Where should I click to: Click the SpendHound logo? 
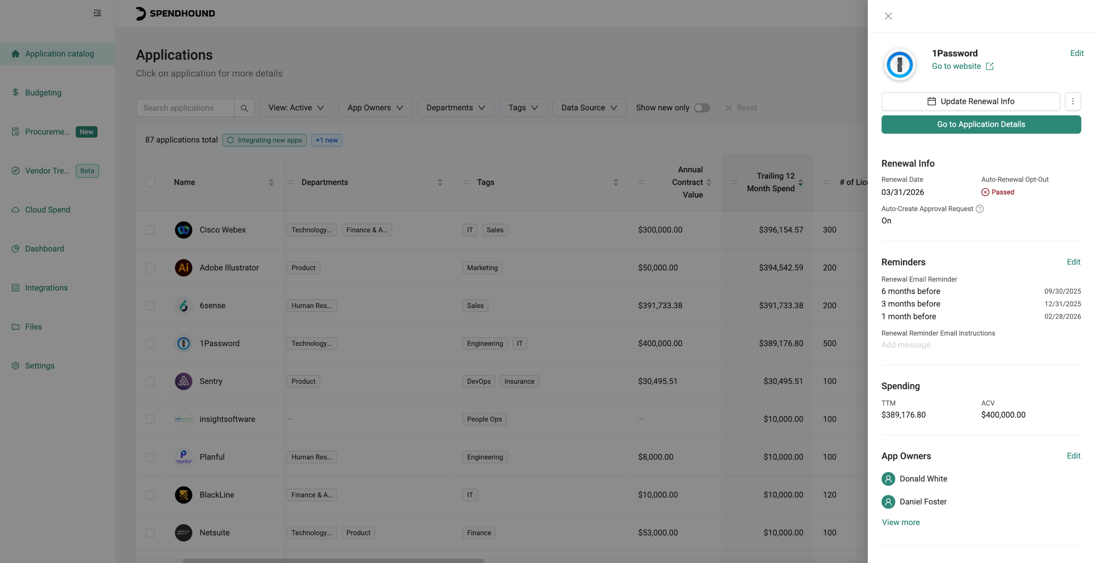tap(175, 13)
